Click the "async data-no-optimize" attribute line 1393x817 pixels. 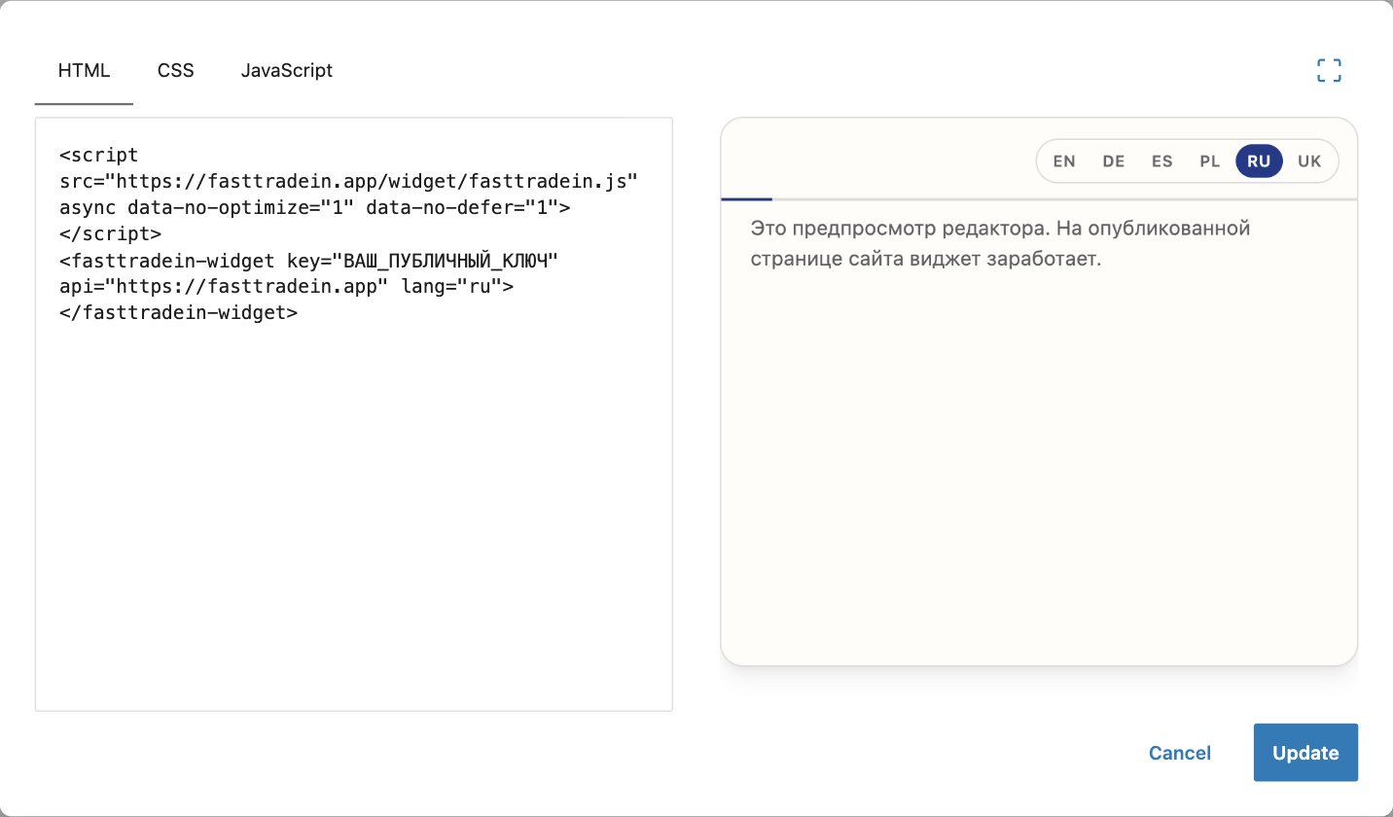pyautogui.click(x=314, y=207)
